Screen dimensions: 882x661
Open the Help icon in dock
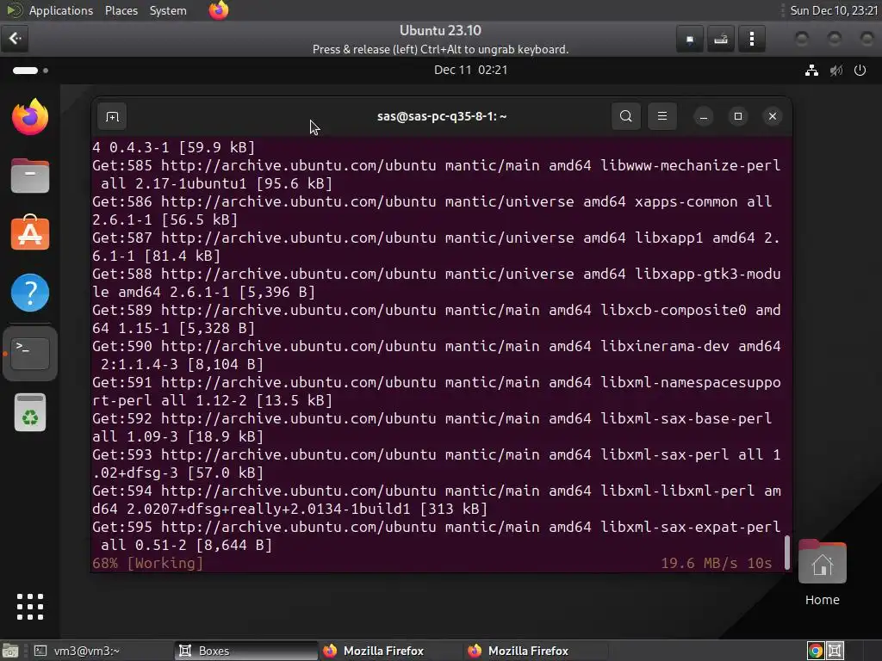point(30,293)
